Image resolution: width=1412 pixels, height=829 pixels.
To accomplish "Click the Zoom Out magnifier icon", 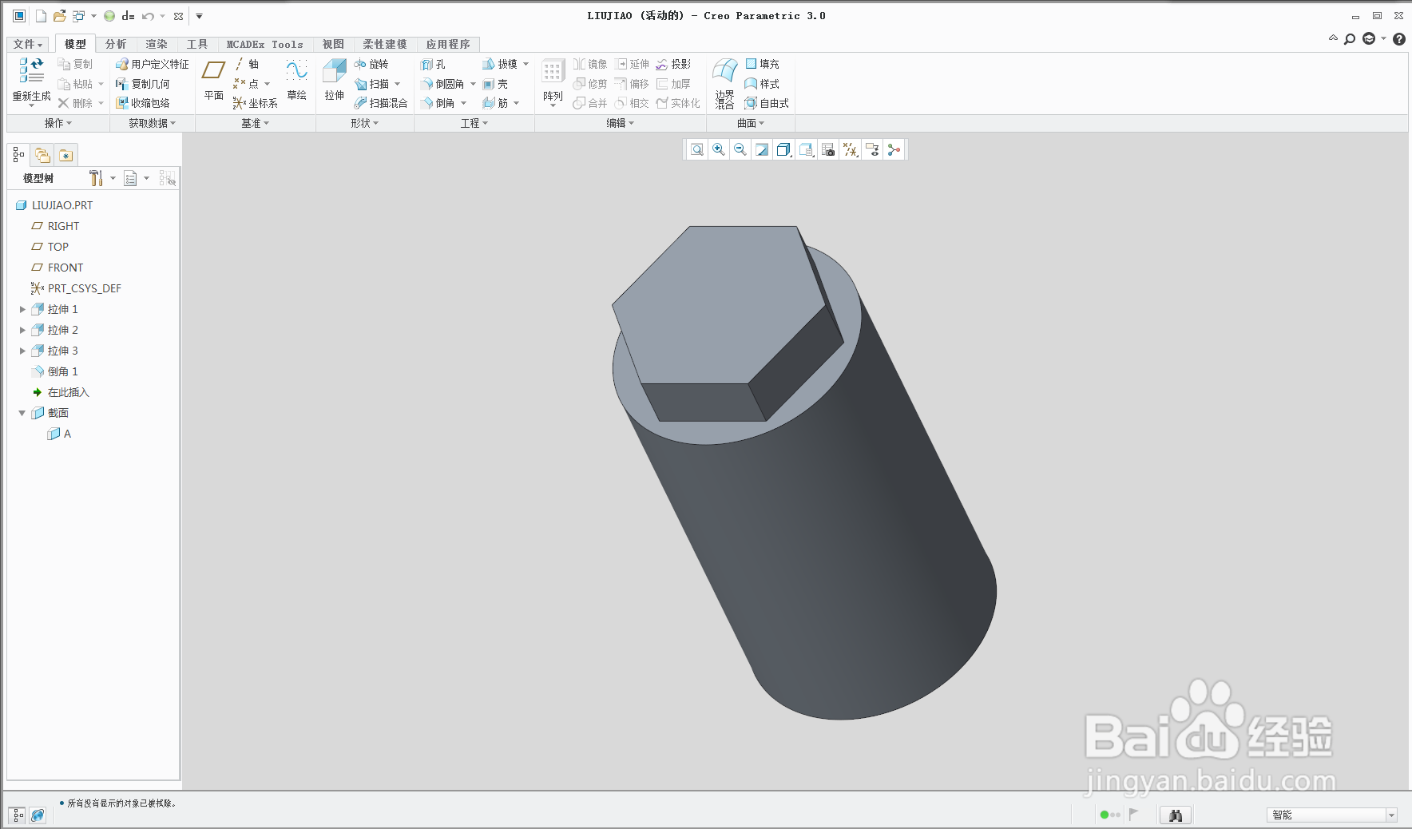I will click(x=740, y=149).
